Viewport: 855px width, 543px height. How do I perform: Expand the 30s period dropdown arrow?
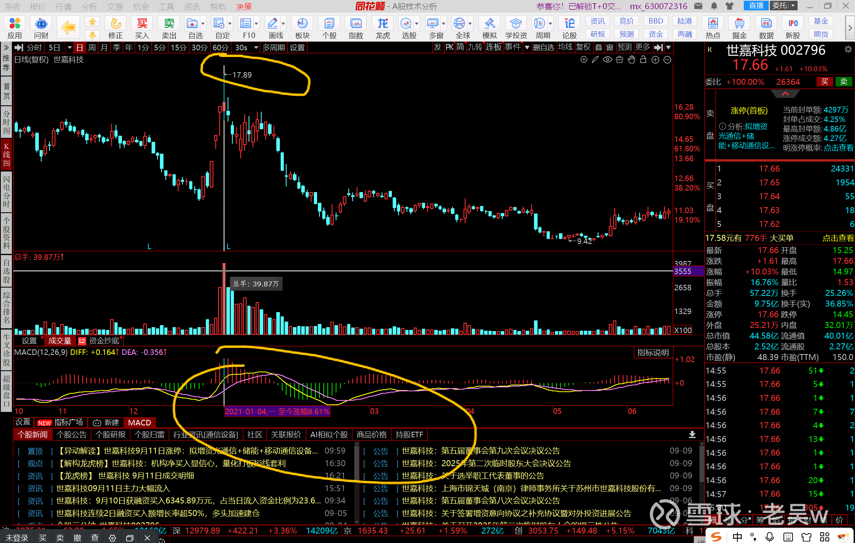(x=256, y=48)
